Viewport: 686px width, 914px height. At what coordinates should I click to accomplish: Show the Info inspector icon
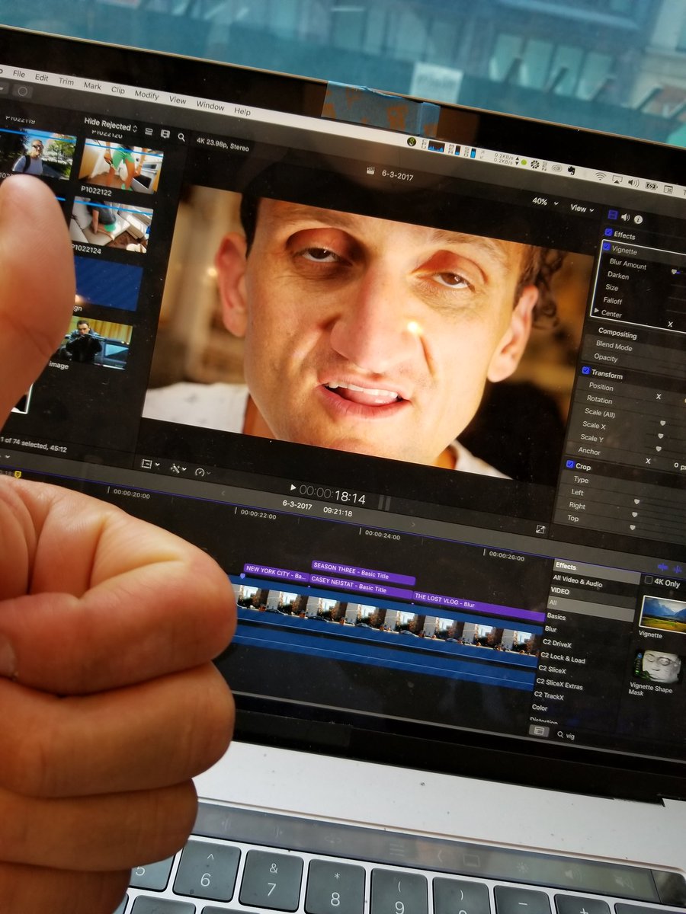[639, 220]
